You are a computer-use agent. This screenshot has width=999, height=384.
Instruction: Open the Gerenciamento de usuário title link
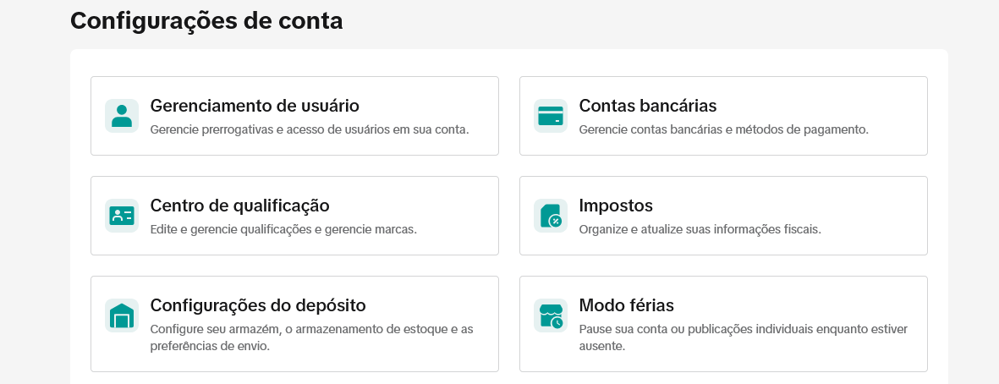(x=255, y=106)
